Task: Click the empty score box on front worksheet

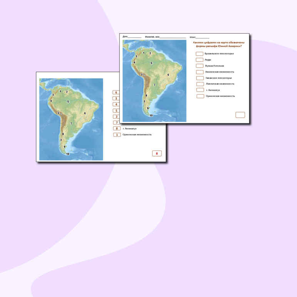Action: (x=240, y=115)
